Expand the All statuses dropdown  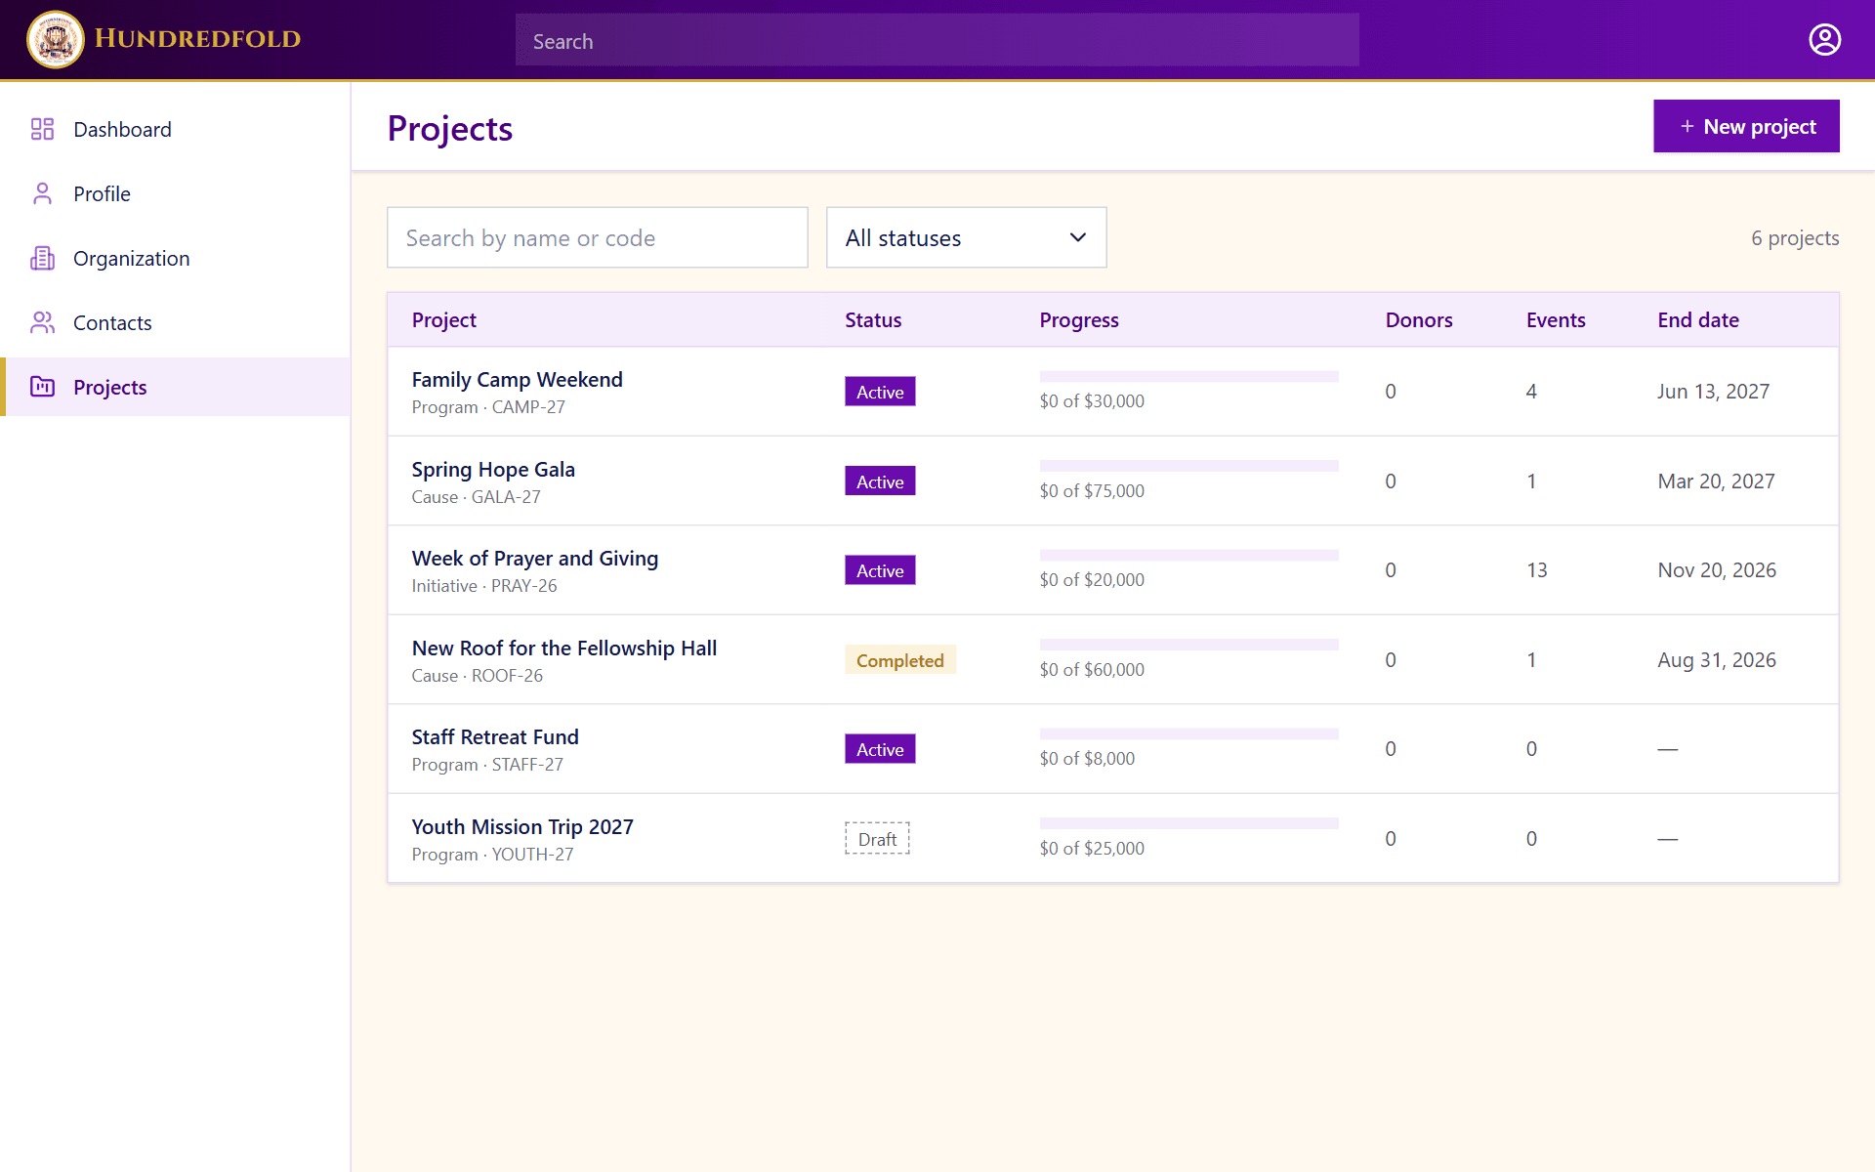(x=966, y=237)
